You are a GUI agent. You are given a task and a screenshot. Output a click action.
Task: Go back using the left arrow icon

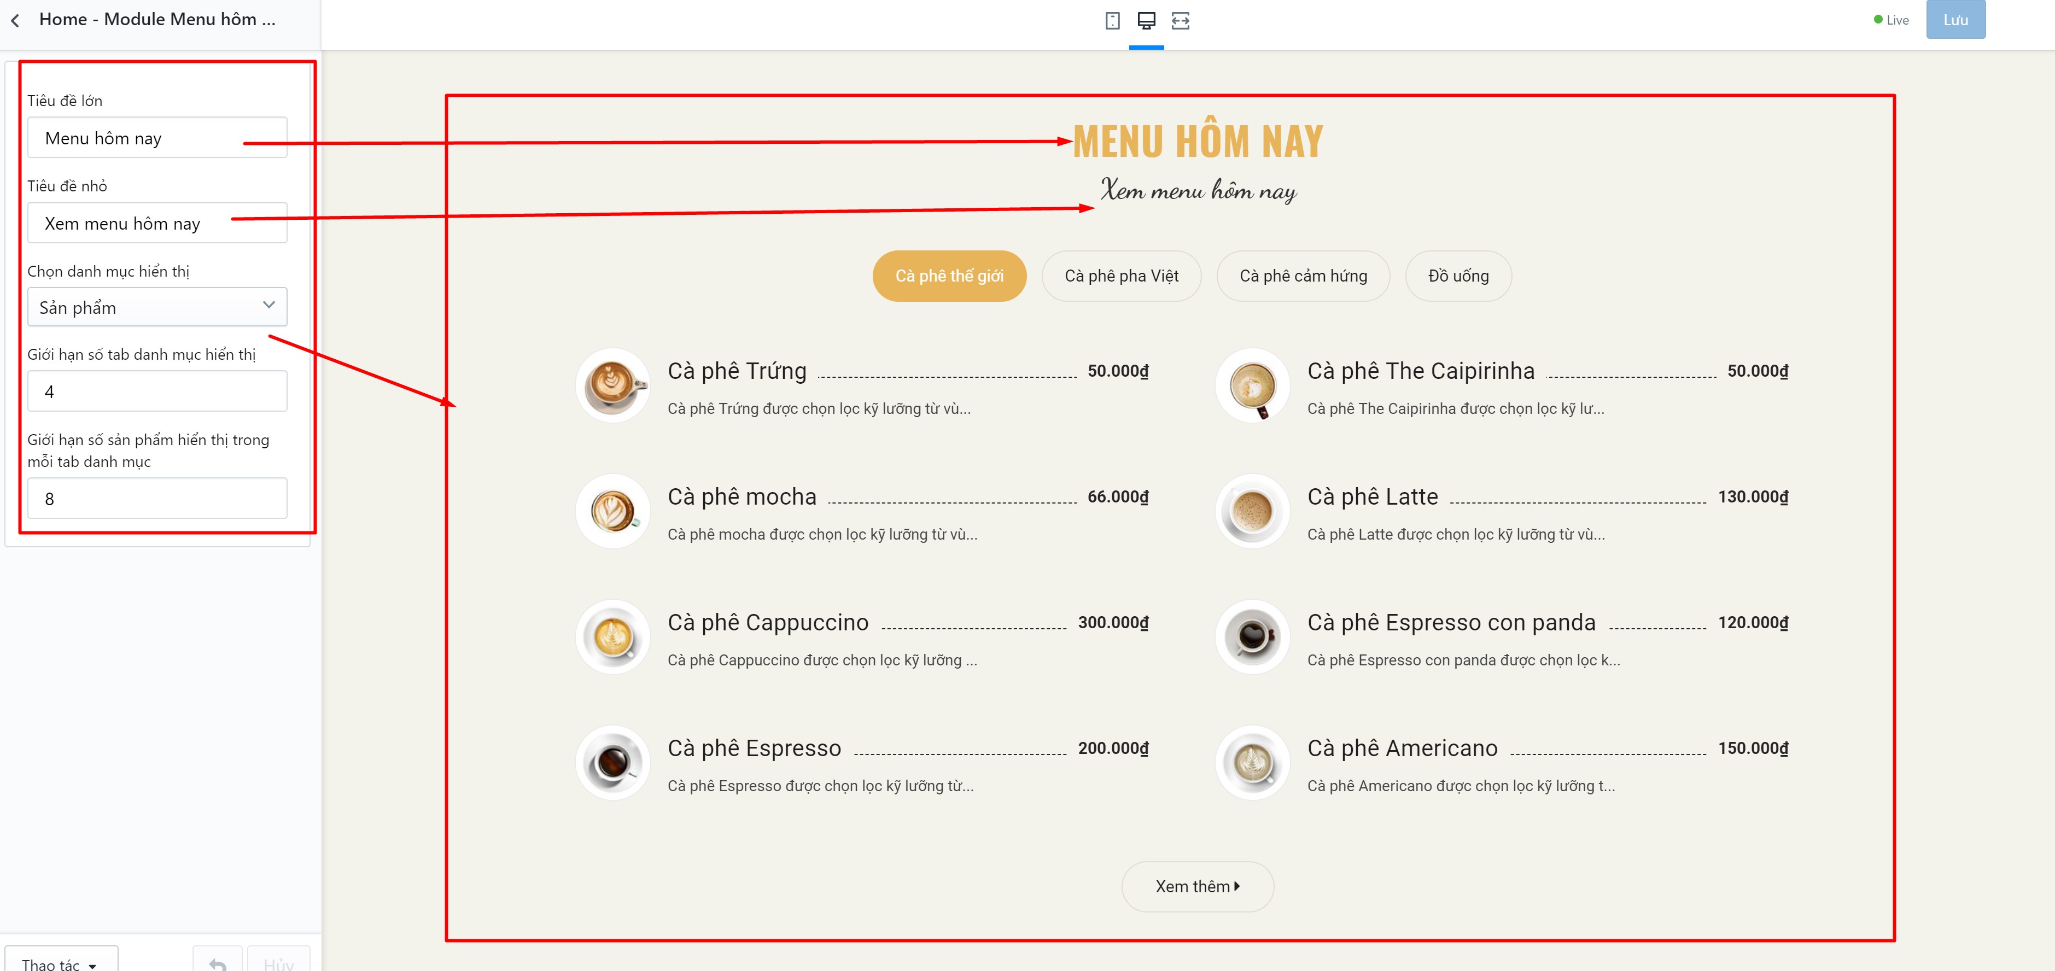[15, 20]
